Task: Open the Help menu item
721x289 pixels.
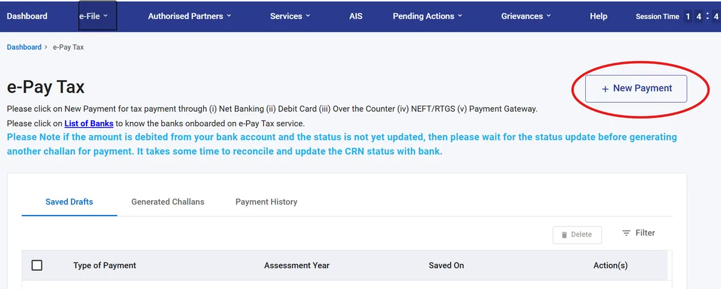Action: click(x=598, y=16)
